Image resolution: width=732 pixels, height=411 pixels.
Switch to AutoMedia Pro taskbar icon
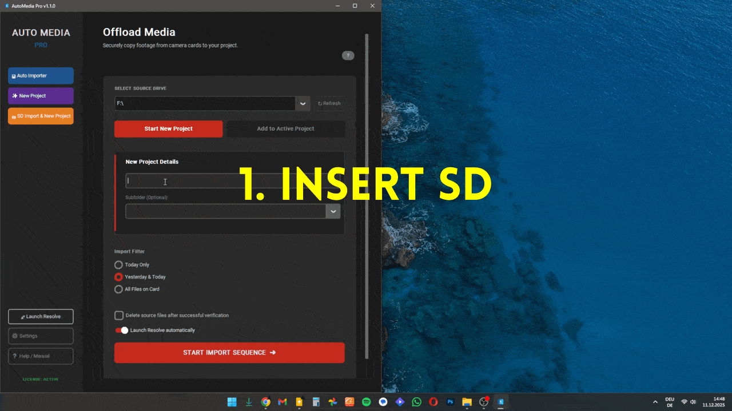tap(500, 402)
